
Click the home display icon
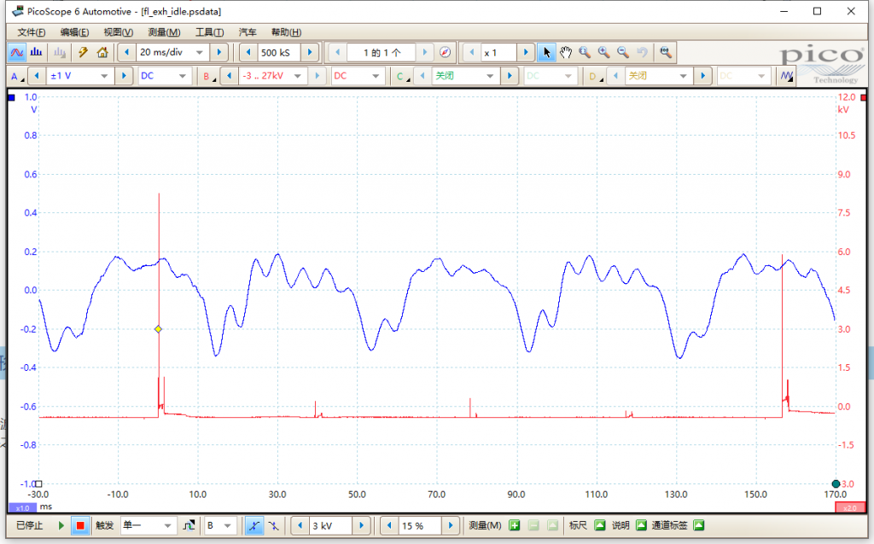click(x=102, y=52)
